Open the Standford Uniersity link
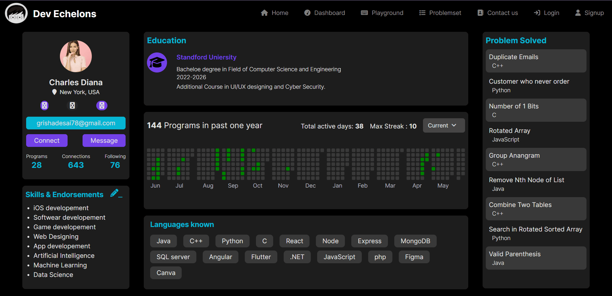 click(x=207, y=57)
